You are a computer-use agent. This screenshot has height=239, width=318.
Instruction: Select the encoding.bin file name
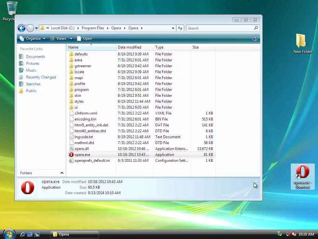click(x=85, y=119)
